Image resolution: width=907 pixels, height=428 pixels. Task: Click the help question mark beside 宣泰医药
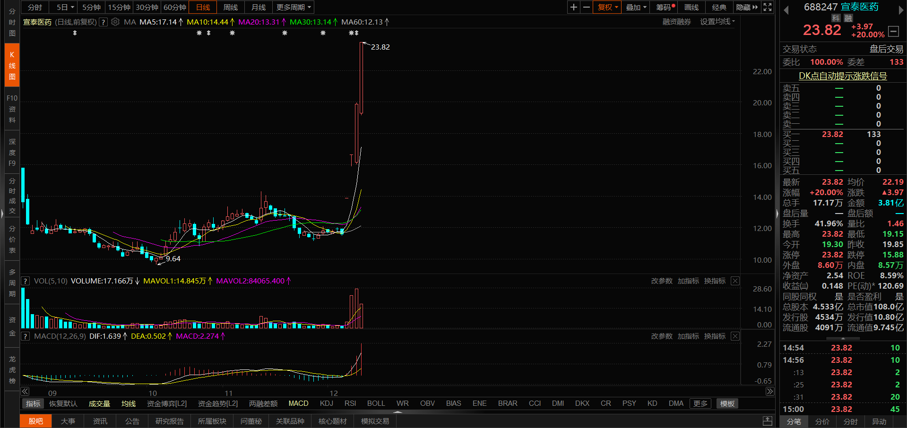[103, 22]
